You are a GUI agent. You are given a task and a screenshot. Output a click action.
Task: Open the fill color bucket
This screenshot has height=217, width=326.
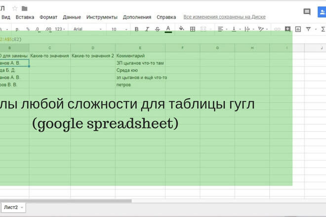click(x=181, y=29)
